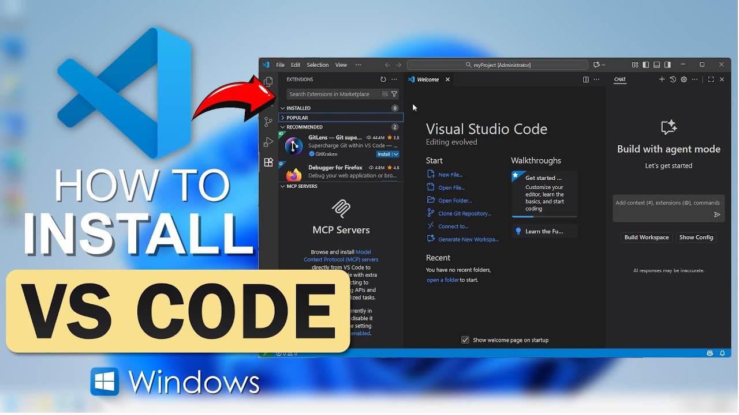The width and height of the screenshot is (739, 415).
Task: Open the Source Control view icon
Action: coord(268,122)
